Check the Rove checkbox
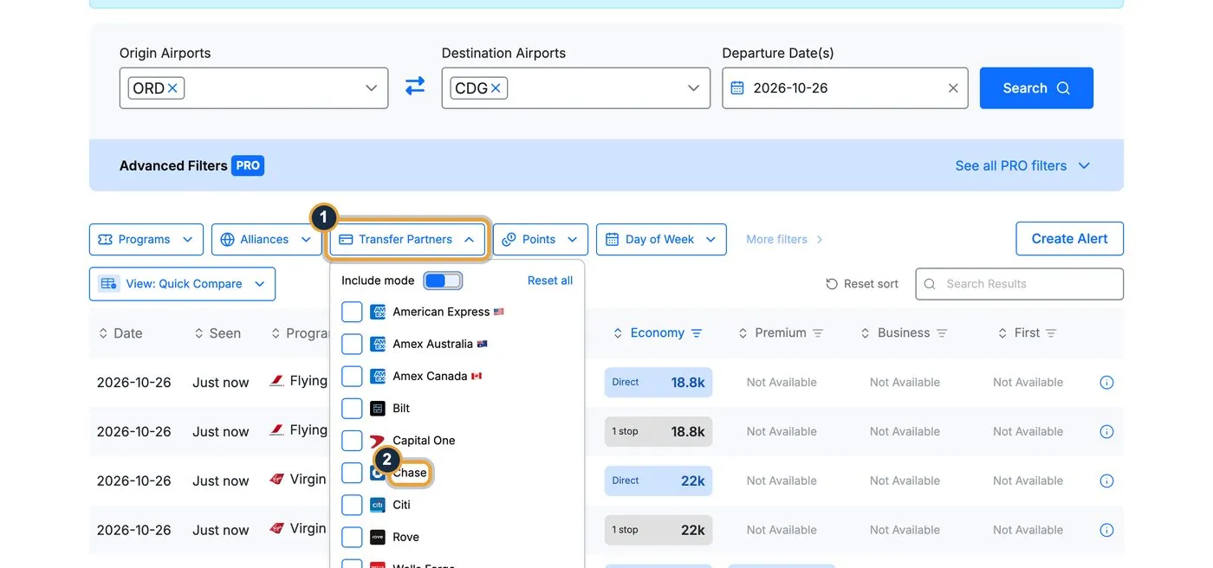 352,537
